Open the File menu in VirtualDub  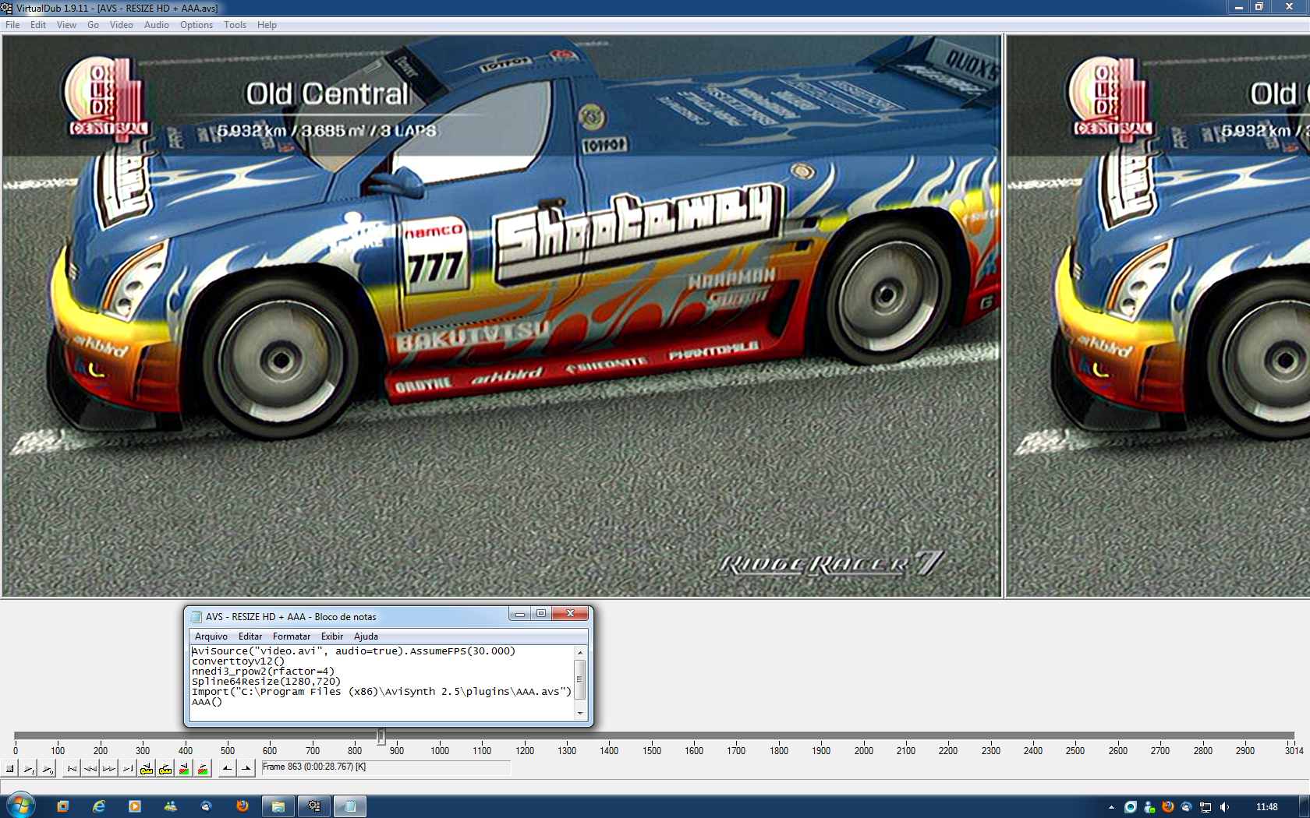point(12,25)
